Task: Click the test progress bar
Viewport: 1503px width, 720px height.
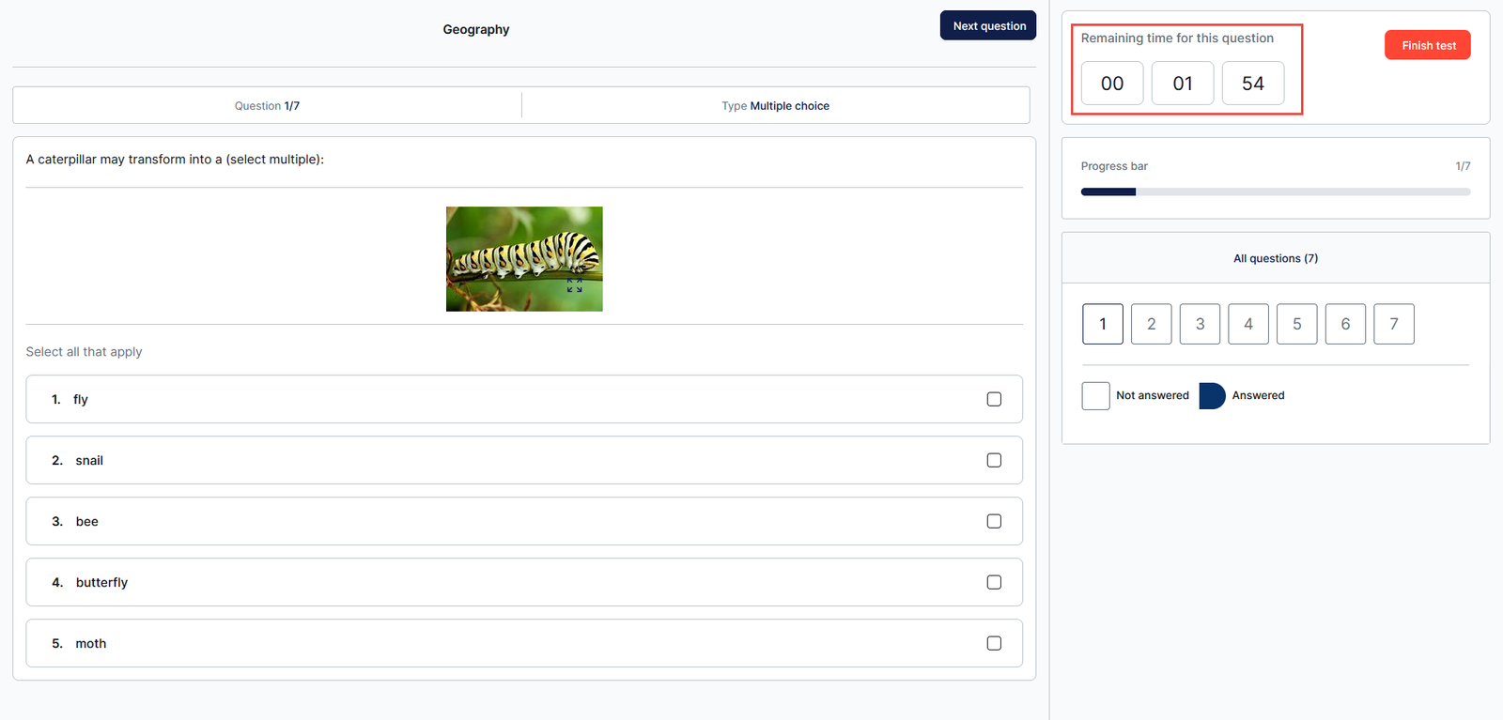Action: (x=1275, y=191)
